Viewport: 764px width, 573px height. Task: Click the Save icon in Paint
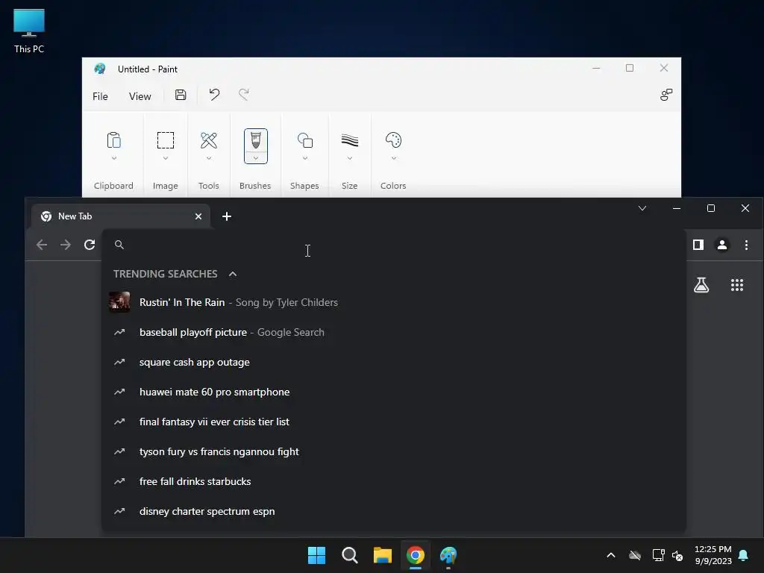coord(181,95)
